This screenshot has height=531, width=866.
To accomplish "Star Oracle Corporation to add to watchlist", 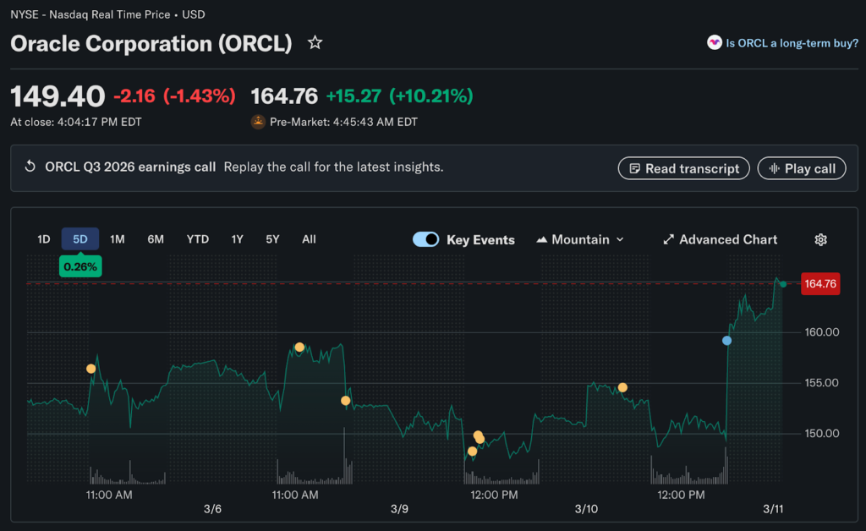I will click(x=315, y=43).
